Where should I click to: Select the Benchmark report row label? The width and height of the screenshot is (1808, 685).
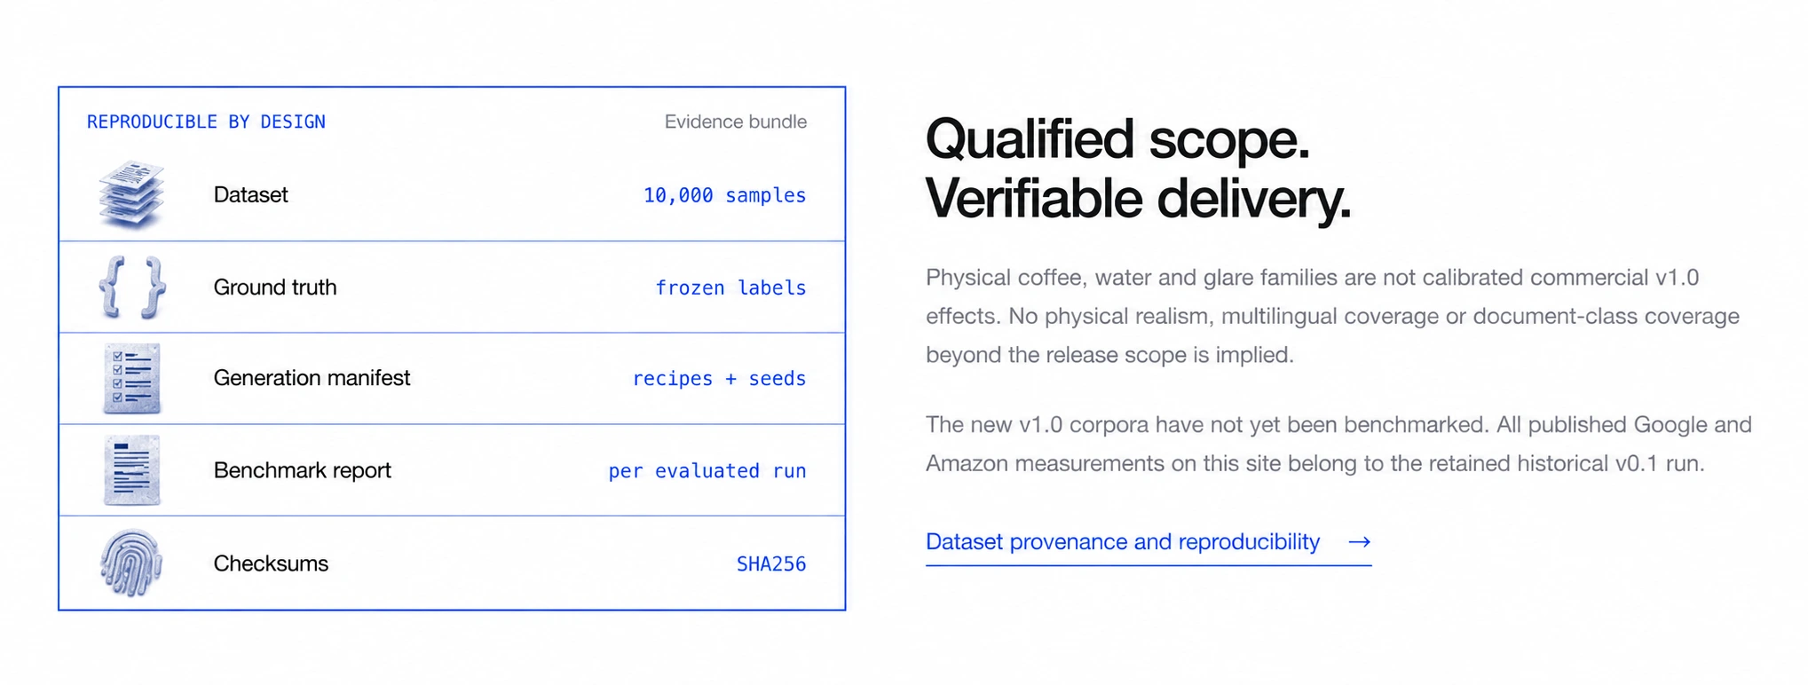[x=302, y=470]
